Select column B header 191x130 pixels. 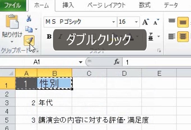55,73
